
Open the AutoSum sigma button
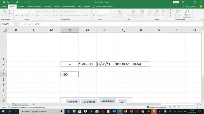[170, 10]
